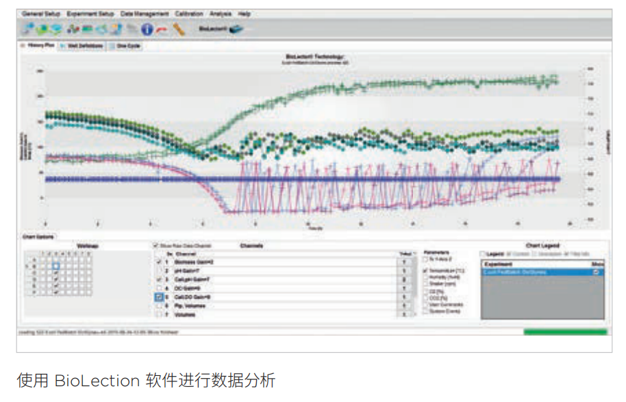Toggle the Legend checkbox in Chart Legend
Screen dimensions: 626x402
click(483, 254)
